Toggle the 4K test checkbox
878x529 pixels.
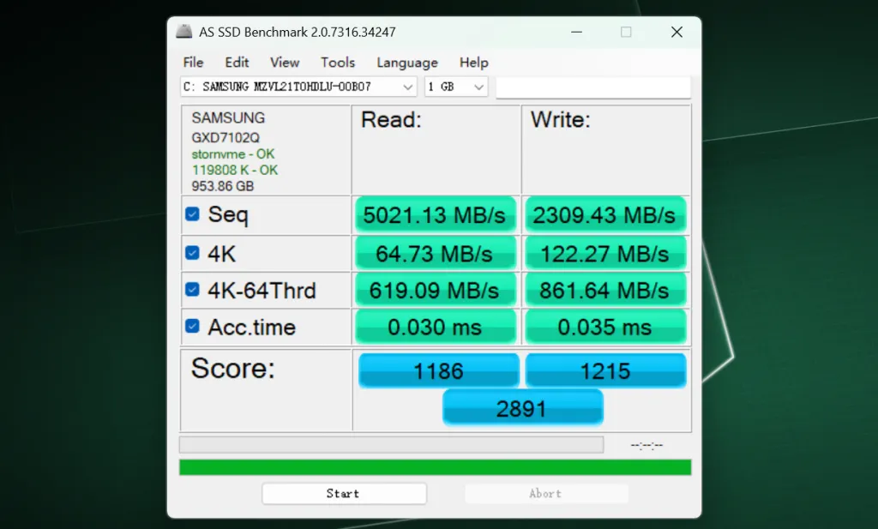click(193, 254)
